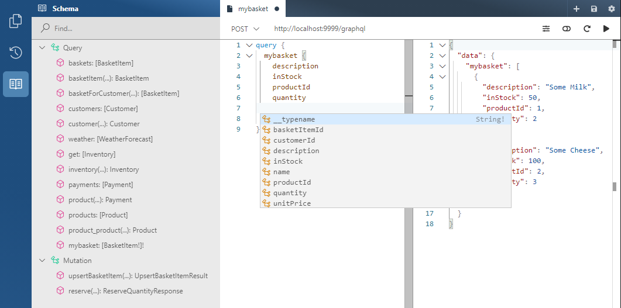Fold response JSON at line 1
621x308 pixels.
pos(443,45)
